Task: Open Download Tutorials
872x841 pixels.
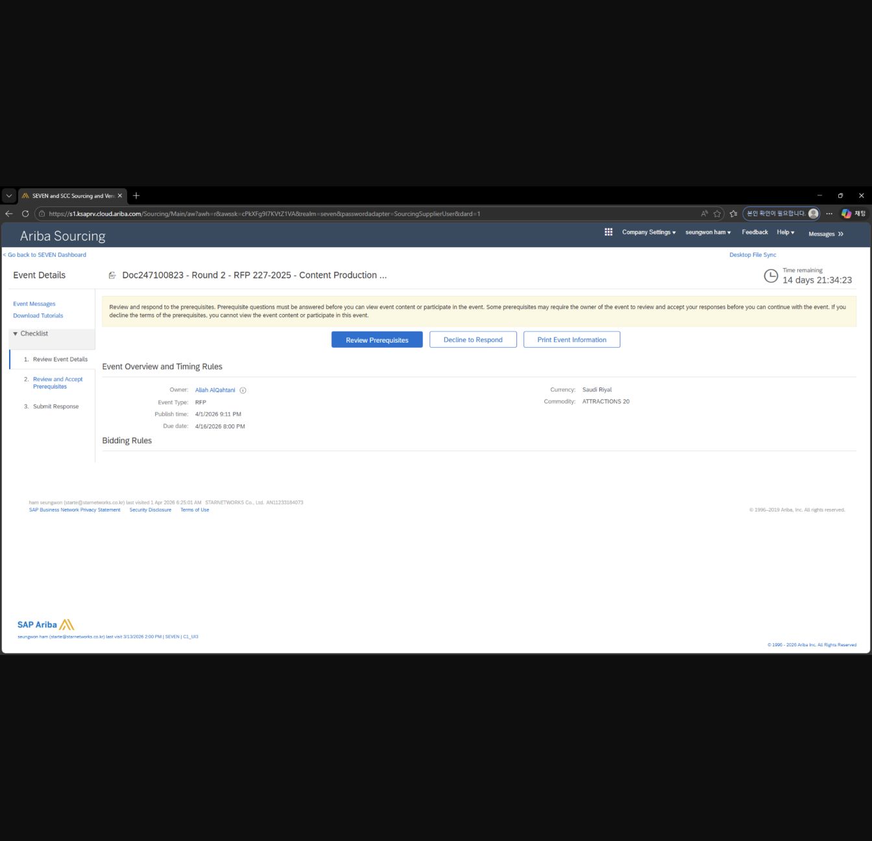Action: coord(38,315)
